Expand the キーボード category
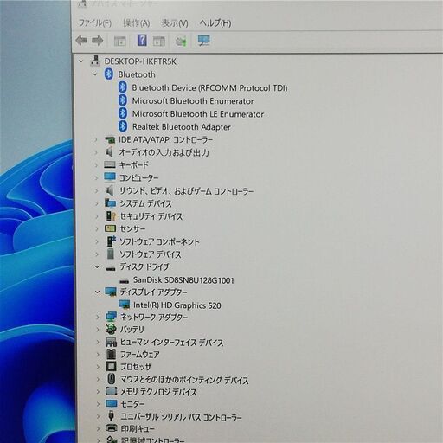This screenshot has height=443, width=443. (x=96, y=165)
